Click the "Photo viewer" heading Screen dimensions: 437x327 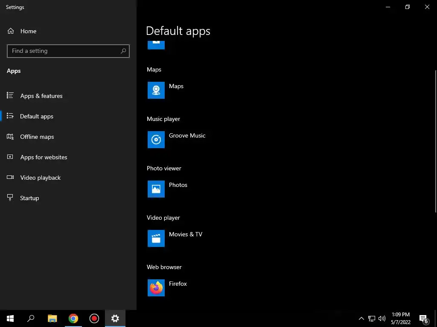pyautogui.click(x=164, y=168)
